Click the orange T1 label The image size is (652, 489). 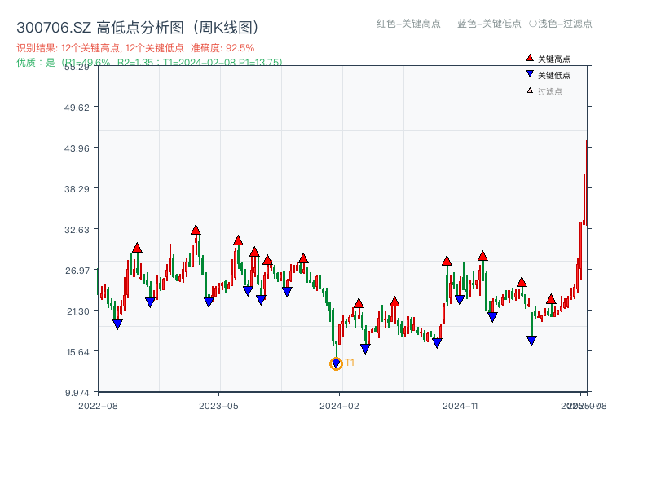pos(350,363)
